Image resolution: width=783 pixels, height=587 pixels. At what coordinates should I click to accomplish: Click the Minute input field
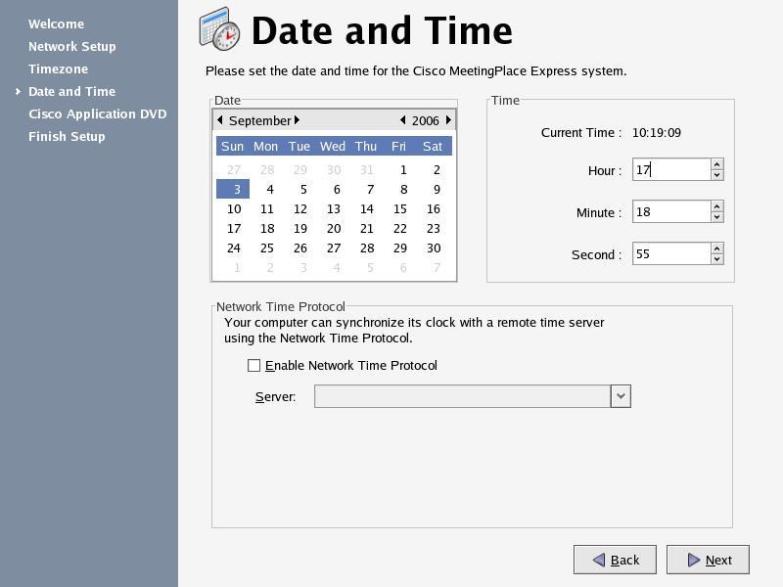[671, 211]
